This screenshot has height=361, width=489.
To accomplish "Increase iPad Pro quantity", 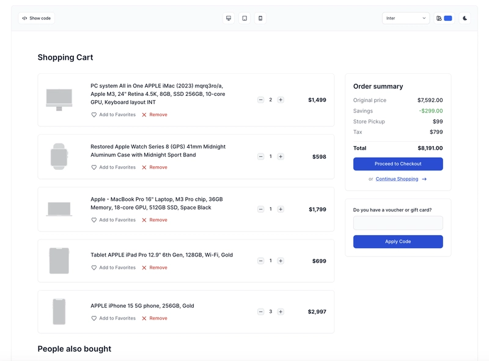I will coord(281,261).
